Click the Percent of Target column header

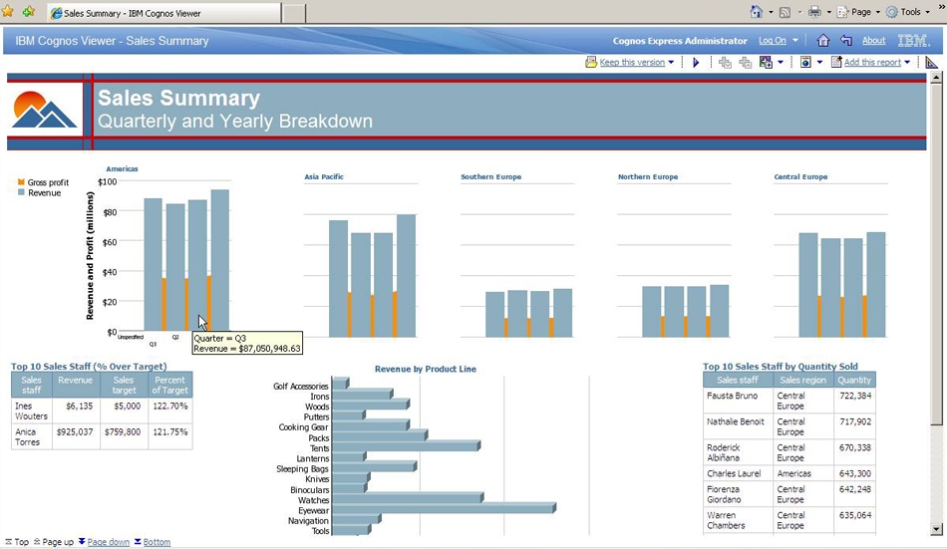pos(170,385)
